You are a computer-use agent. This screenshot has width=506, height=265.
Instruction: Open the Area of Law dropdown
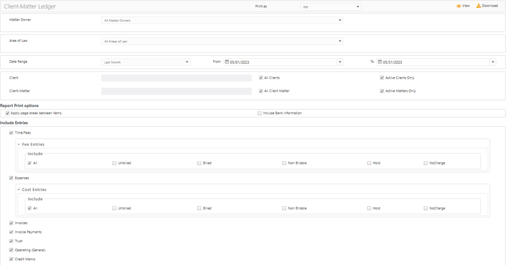[221, 41]
